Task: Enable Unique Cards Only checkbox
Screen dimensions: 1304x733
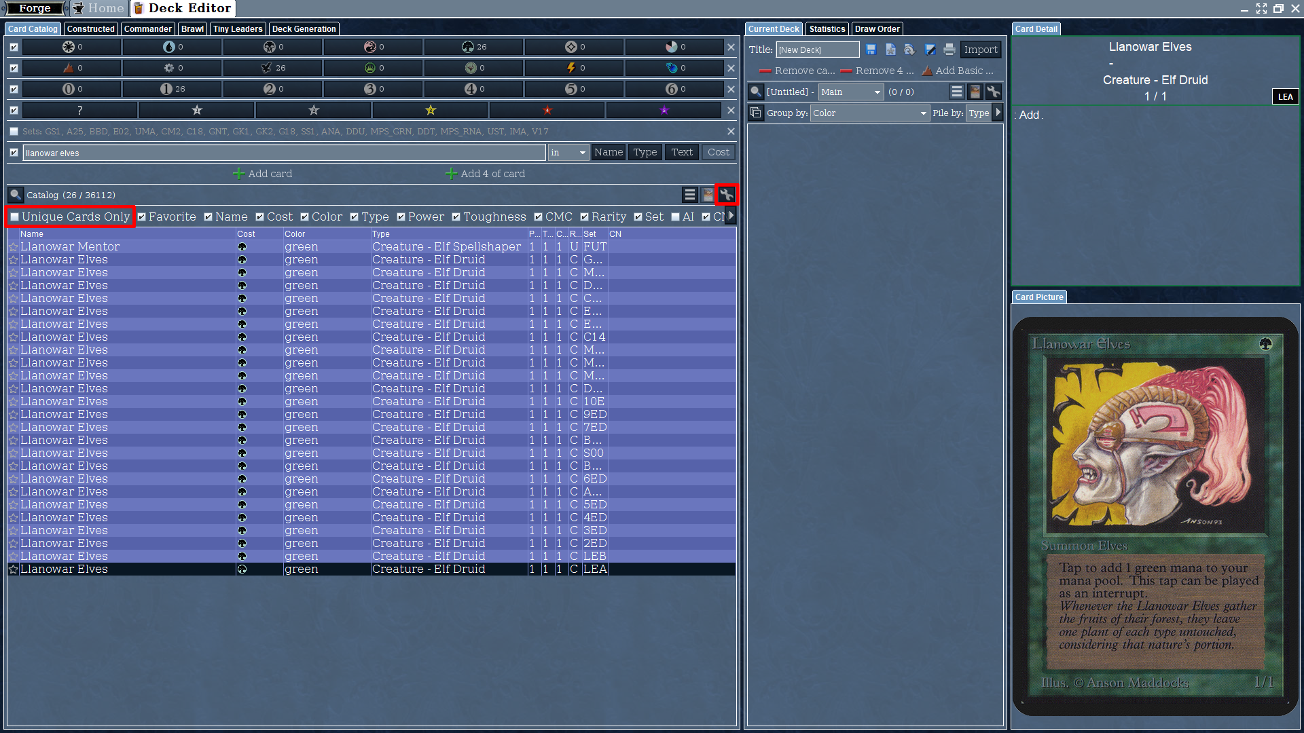Action: pyautogui.click(x=14, y=217)
